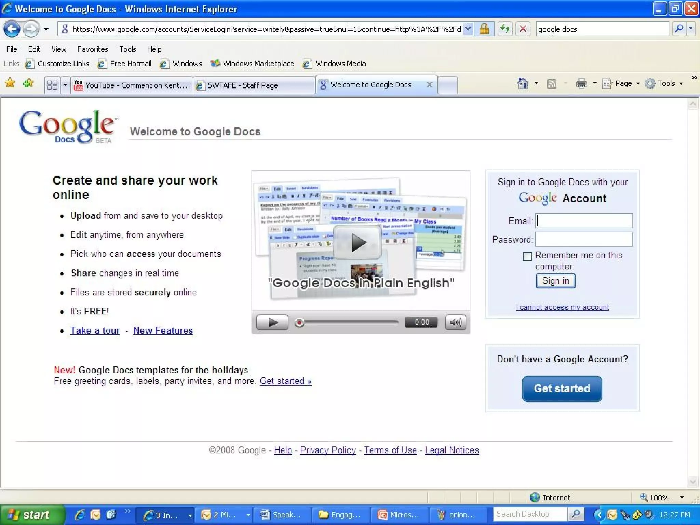This screenshot has height=525, width=700.
Task: Click the Refresh page icon
Action: click(x=505, y=29)
